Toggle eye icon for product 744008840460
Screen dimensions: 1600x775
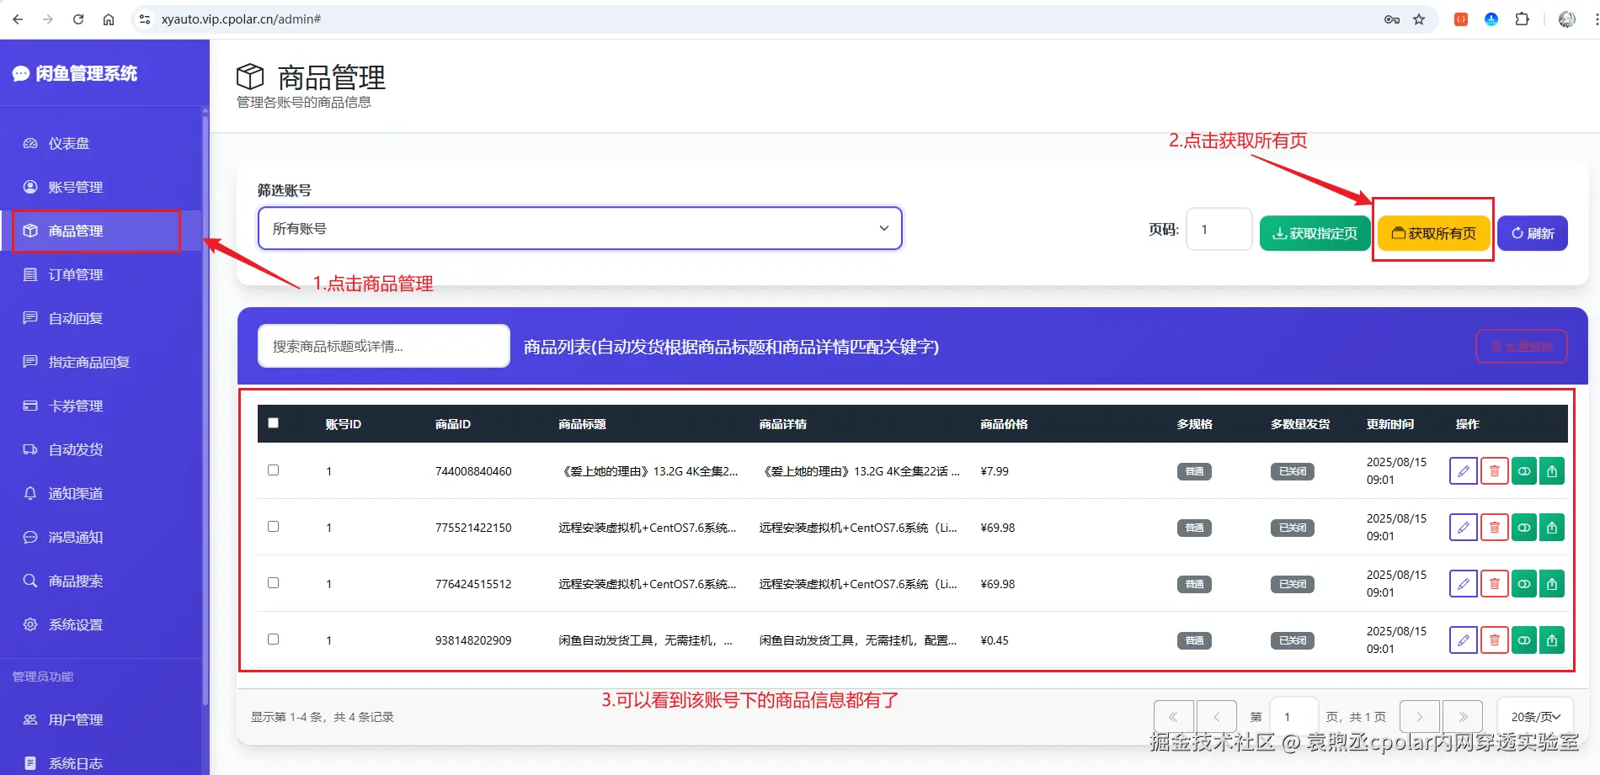pos(1524,471)
